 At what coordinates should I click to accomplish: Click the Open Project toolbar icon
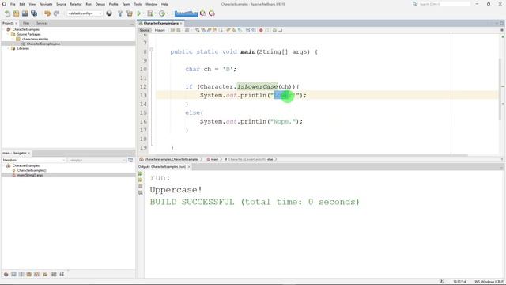tap(25, 13)
